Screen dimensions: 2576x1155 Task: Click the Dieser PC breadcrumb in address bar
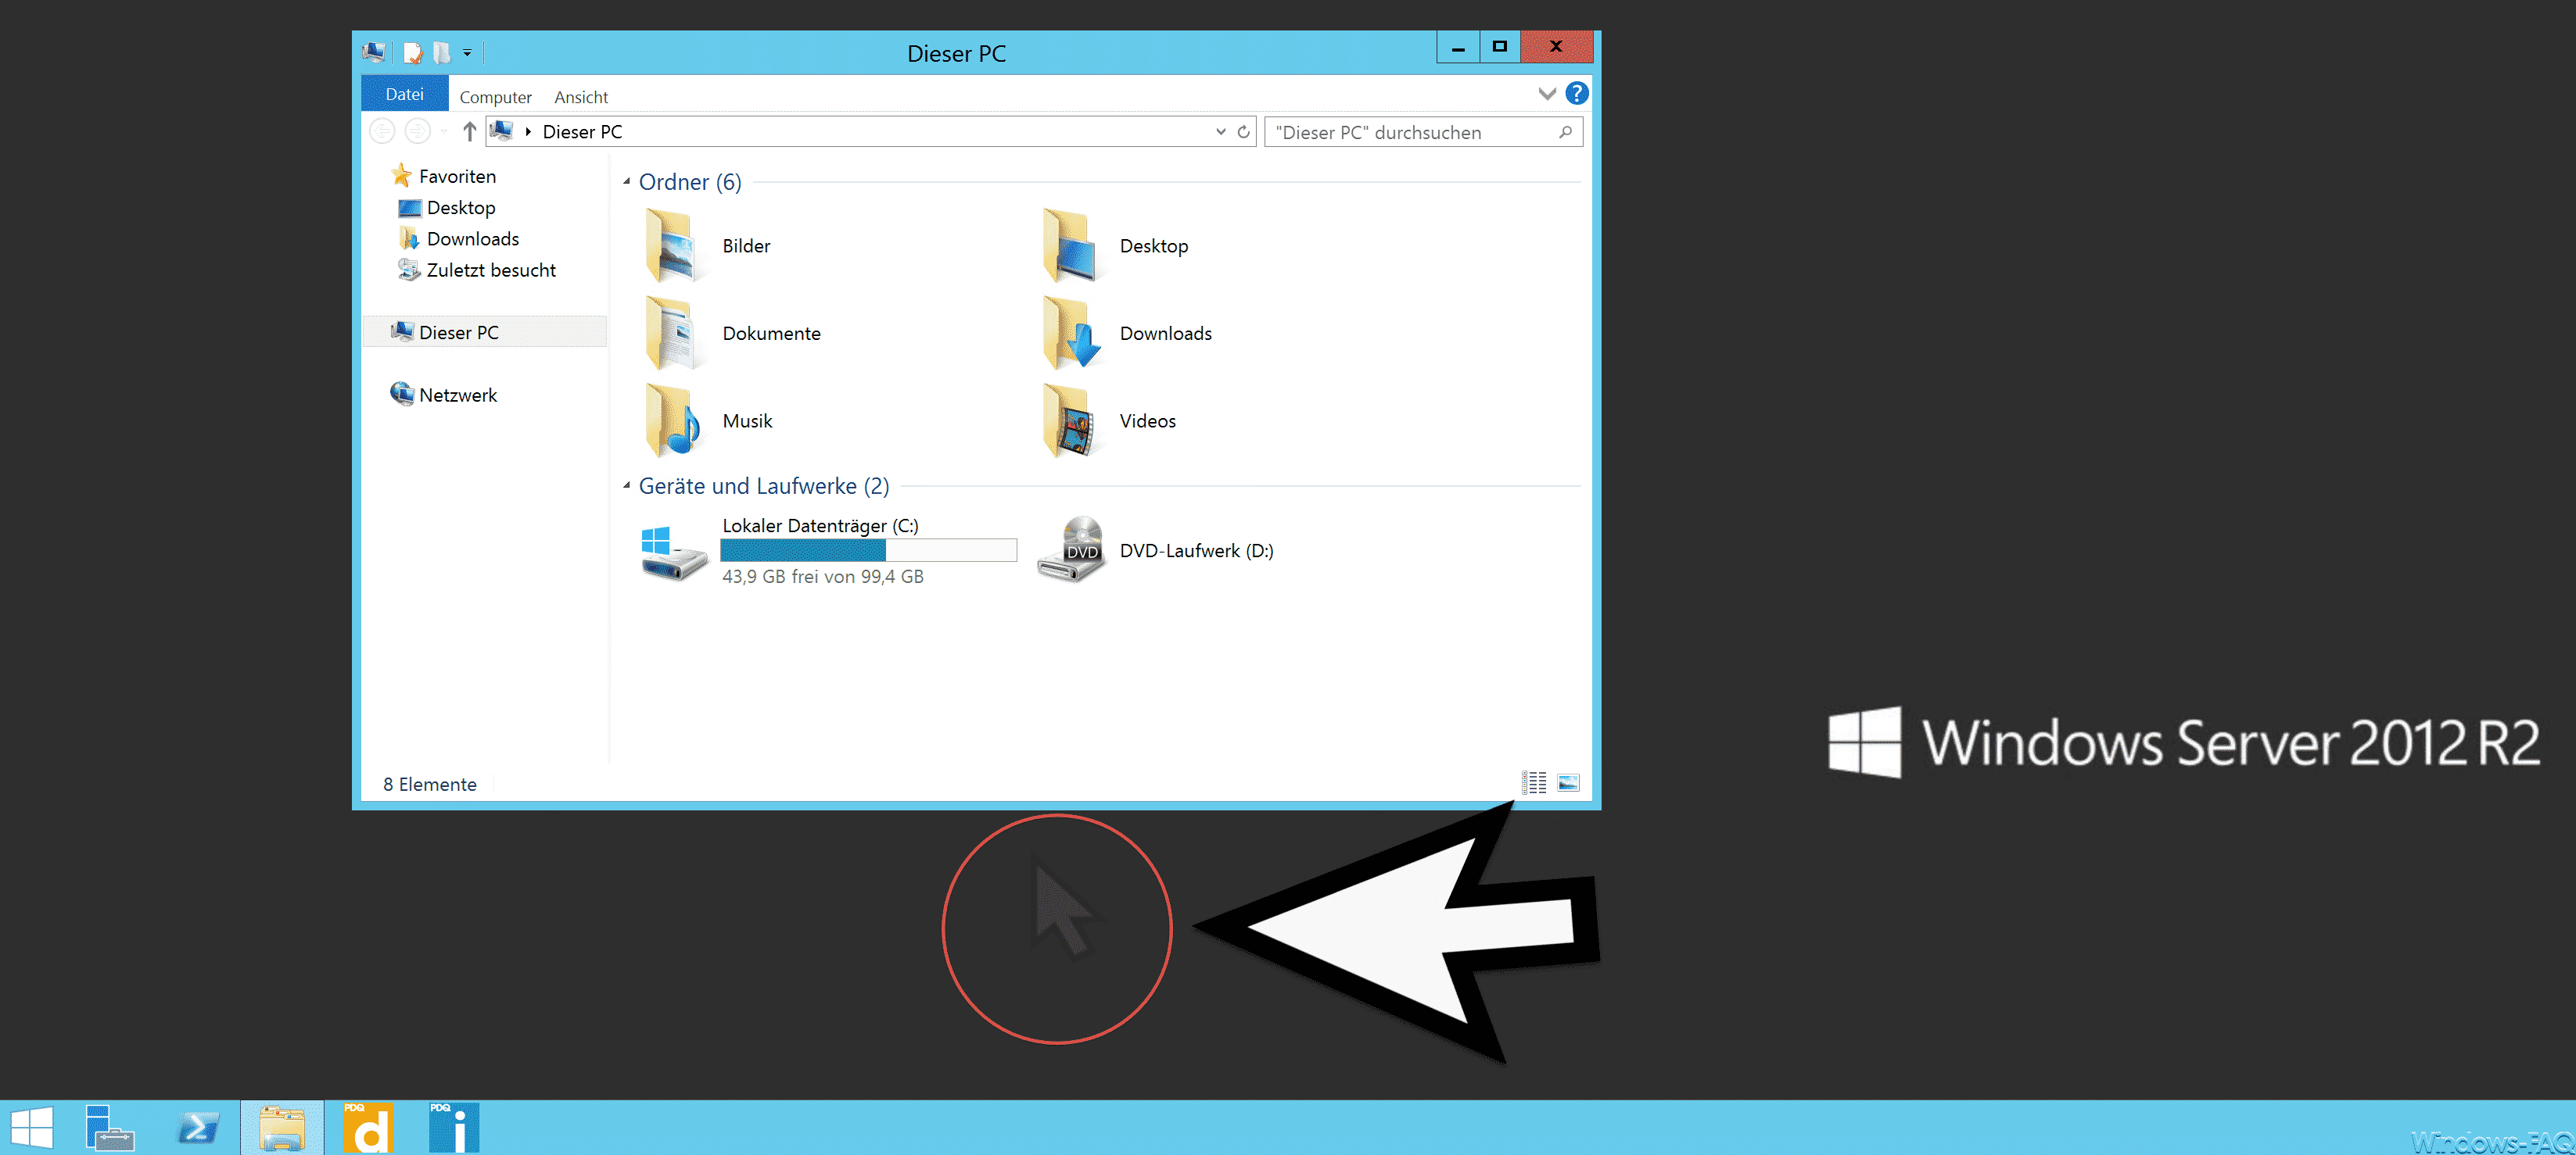click(582, 132)
